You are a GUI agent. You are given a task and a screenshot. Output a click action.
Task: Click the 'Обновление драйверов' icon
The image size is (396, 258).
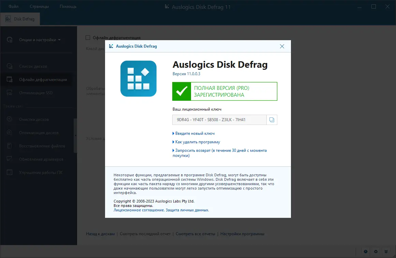tap(10, 159)
